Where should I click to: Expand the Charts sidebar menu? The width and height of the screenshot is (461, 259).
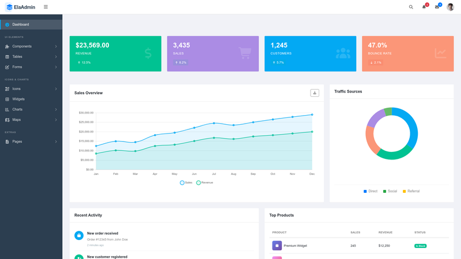pos(31,109)
